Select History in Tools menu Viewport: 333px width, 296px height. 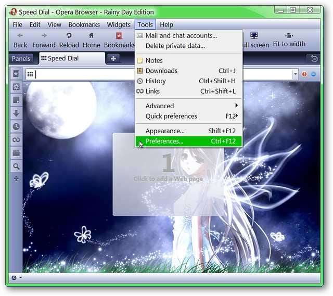[x=188, y=81]
